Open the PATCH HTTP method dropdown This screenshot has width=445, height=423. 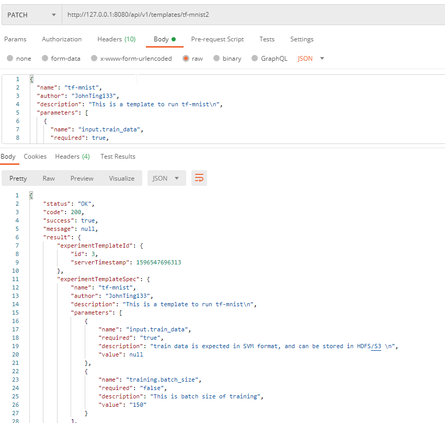tap(32, 15)
